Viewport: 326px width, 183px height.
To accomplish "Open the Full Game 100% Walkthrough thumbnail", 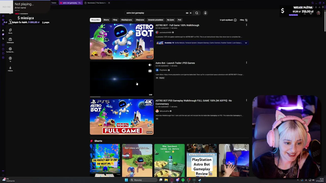I will (122, 41).
